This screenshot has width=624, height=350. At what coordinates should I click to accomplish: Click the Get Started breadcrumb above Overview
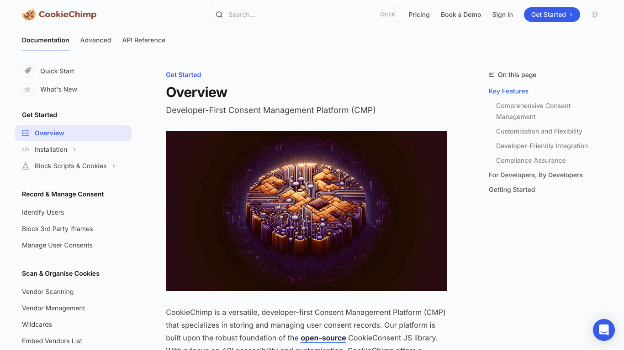(183, 75)
